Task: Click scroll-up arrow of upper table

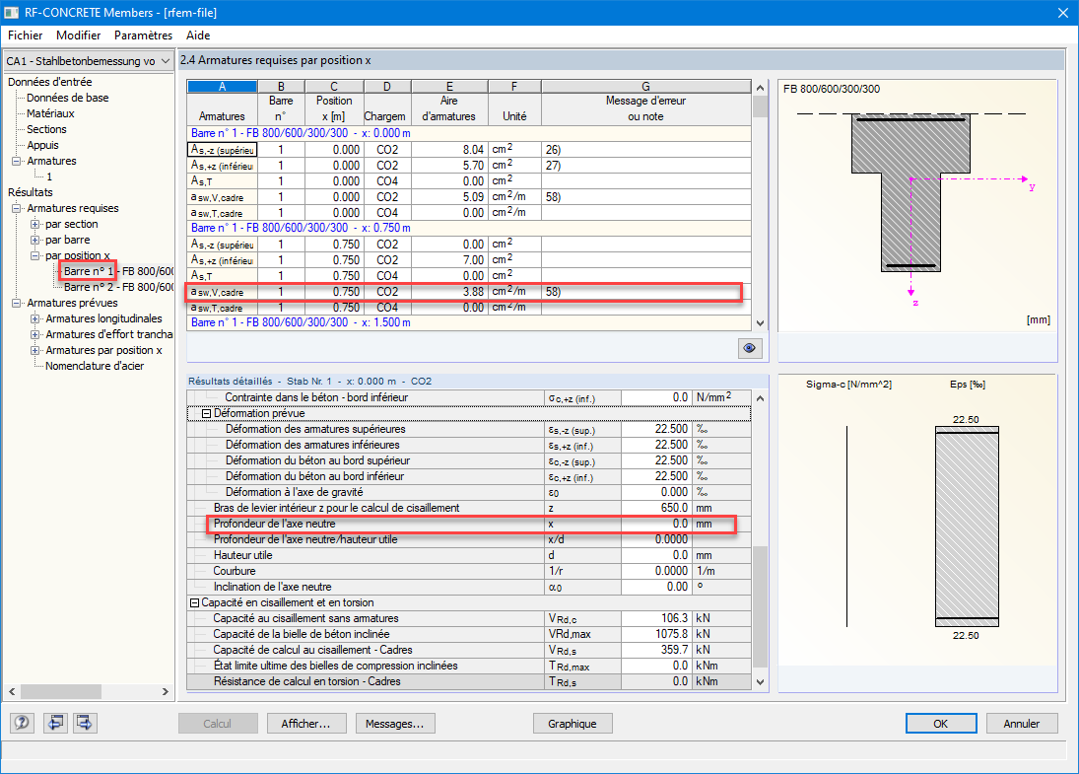Action: pos(760,88)
